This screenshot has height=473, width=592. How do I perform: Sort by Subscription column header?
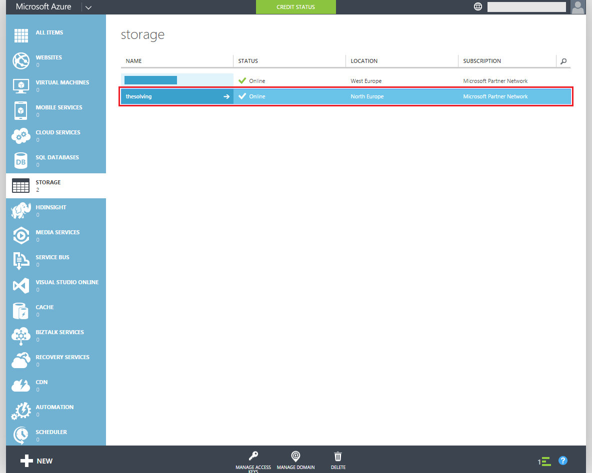482,61
